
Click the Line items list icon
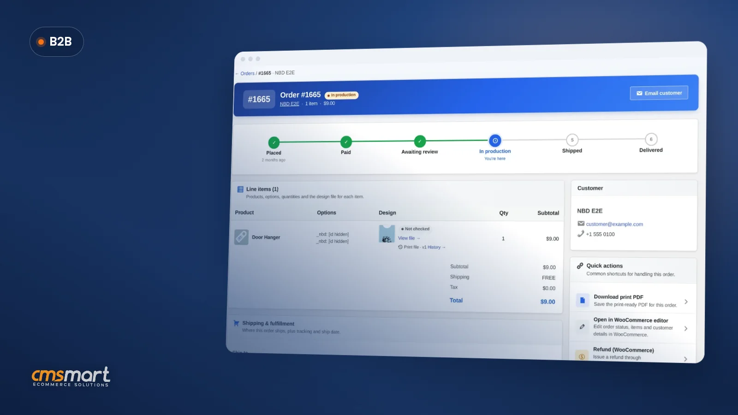point(240,189)
